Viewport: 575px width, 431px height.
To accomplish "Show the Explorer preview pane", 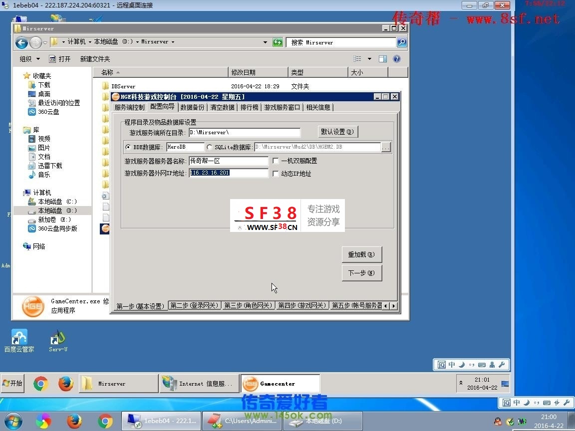I will [x=383, y=59].
